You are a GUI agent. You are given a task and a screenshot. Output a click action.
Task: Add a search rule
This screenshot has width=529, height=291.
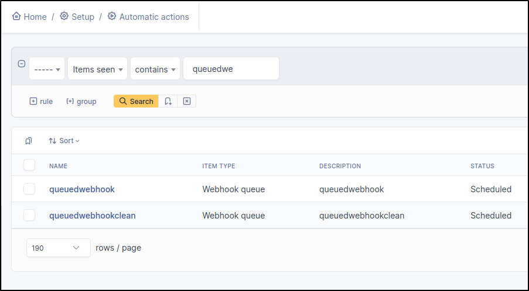pyautogui.click(x=41, y=101)
